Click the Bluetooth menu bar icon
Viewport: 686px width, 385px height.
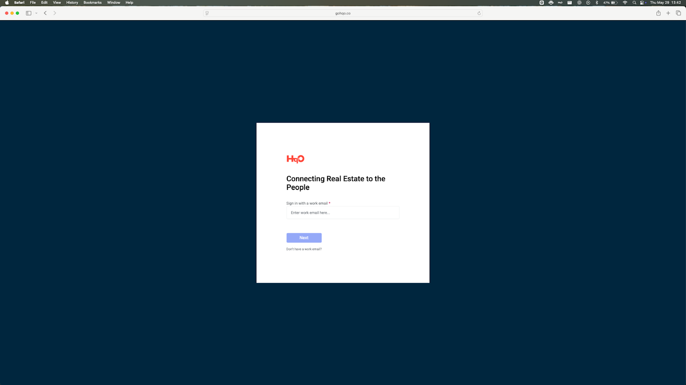[596, 3]
